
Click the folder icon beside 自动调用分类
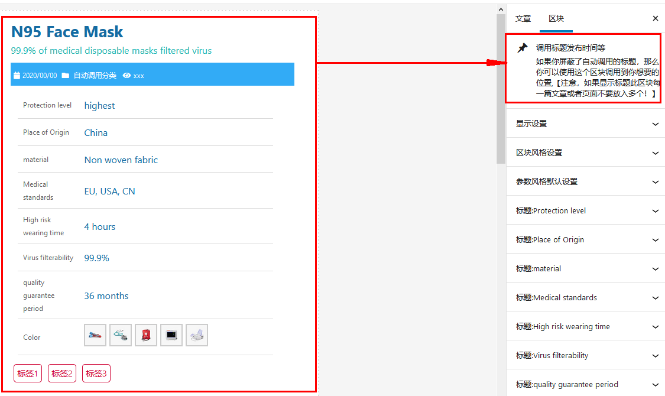[66, 76]
